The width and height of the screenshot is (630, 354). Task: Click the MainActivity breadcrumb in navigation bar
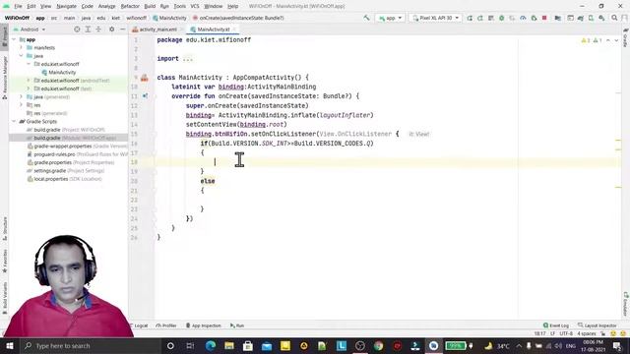tap(169, 18)
